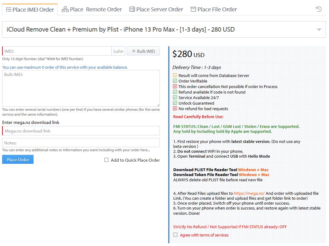Click the Only 15 digit Number hint text

coord(43,59)
